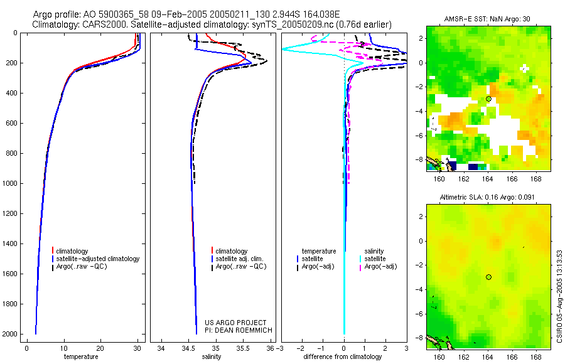Viewport: 565px width, 364px height.
Task: Select the AMSR-E SST map title
Action: [x=487, y=19]
